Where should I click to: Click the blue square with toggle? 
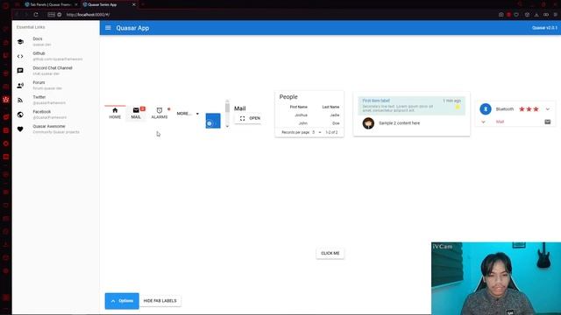[x=213, y=121]
